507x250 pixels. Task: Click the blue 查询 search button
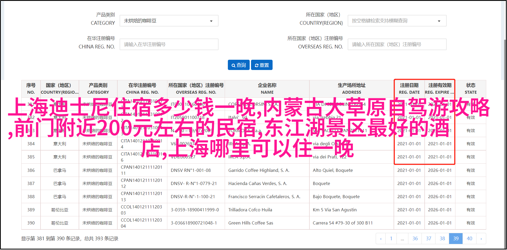click(239, 65)
